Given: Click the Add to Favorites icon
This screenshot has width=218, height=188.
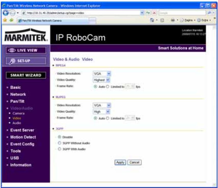Looking at the screenshot, I should tap(11, 20).
